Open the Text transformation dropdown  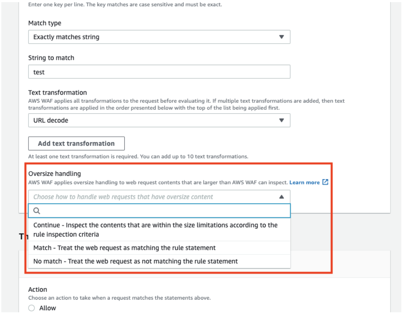click(159, 120)
